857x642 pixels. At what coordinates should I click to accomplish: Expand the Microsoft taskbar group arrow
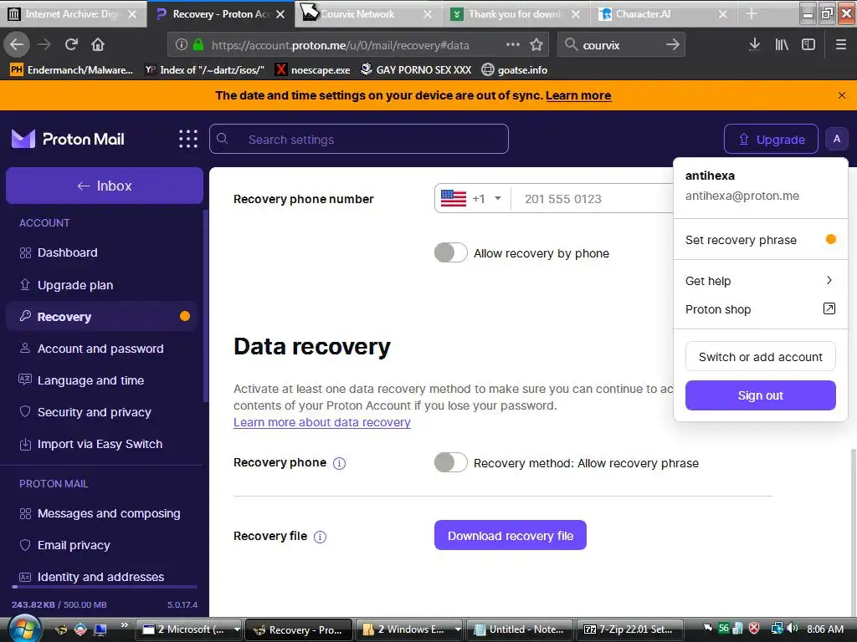point(237,629)
